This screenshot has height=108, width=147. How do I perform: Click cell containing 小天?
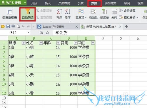click(x=34, y=75)
